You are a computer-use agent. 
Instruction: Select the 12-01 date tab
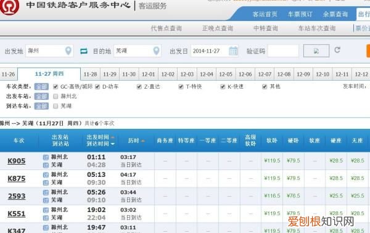(x=149, y=75)
